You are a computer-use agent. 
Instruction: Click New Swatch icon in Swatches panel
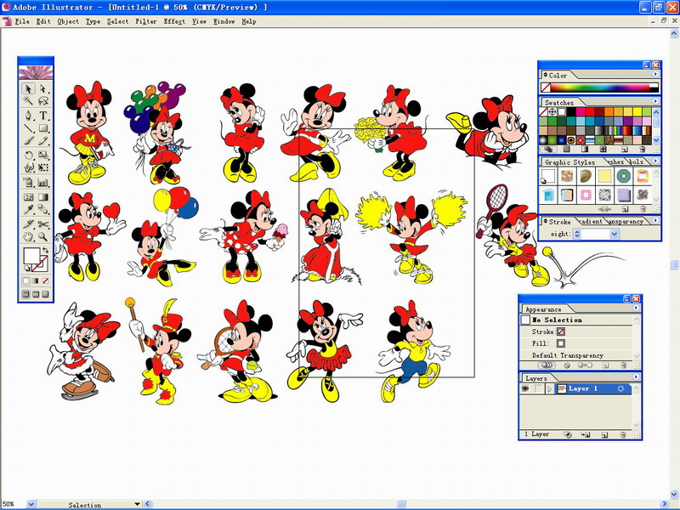[625, 150]
